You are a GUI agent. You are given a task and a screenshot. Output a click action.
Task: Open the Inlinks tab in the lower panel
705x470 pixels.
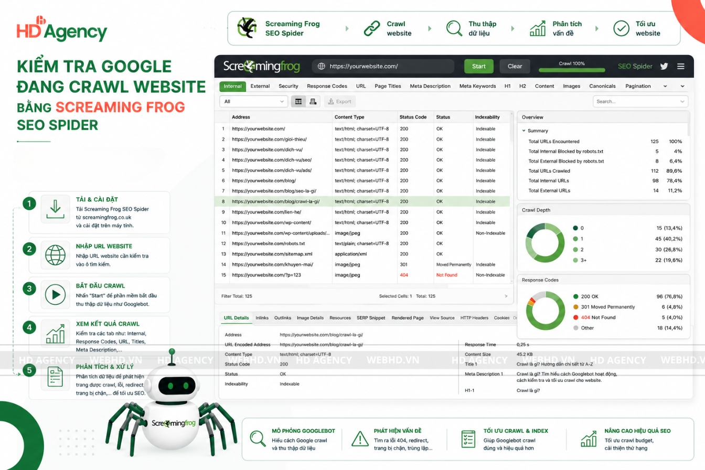pyautogui.click(x=262, y=318)
